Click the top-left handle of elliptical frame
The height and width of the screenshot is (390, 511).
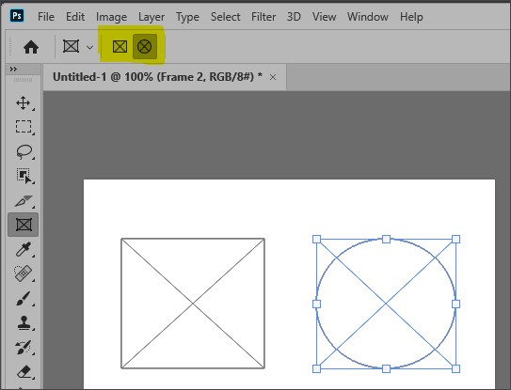point(316,240)
